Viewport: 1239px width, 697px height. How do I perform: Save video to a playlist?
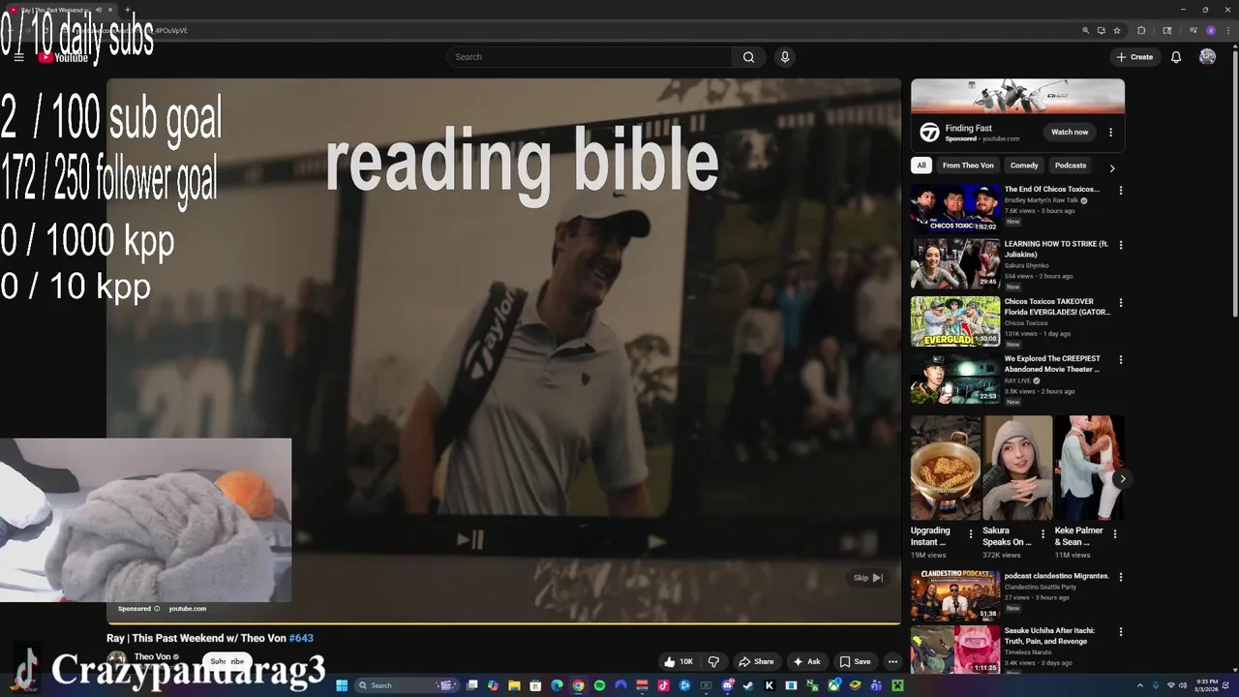click(x=855, y=662)
